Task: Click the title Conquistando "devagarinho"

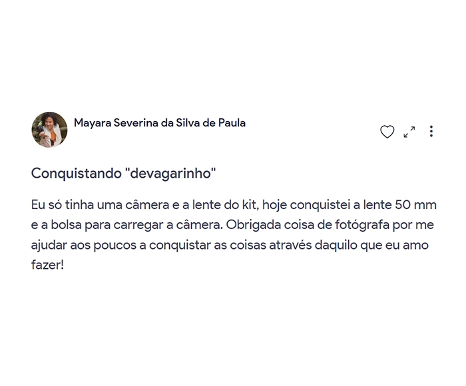Action: point(124,174)
